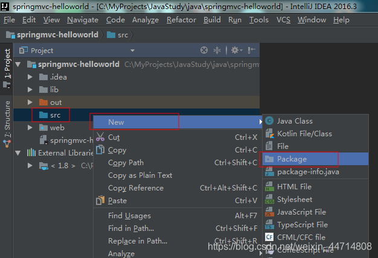Open the Window menu
Screen dimensions: 378x258
coord(312,20)
